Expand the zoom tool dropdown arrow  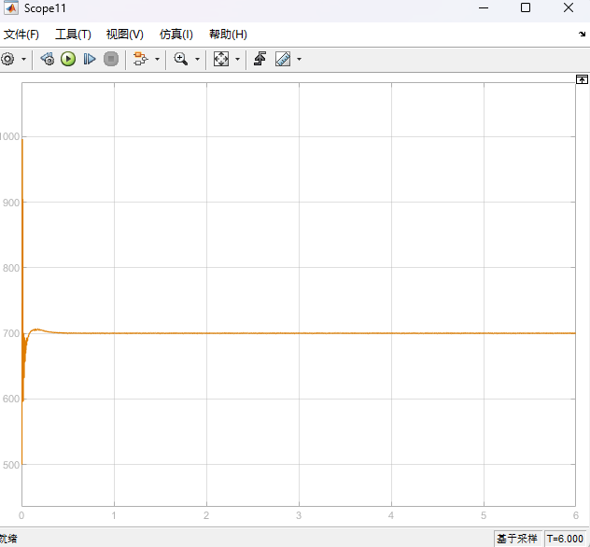click(x=197, y=59)
